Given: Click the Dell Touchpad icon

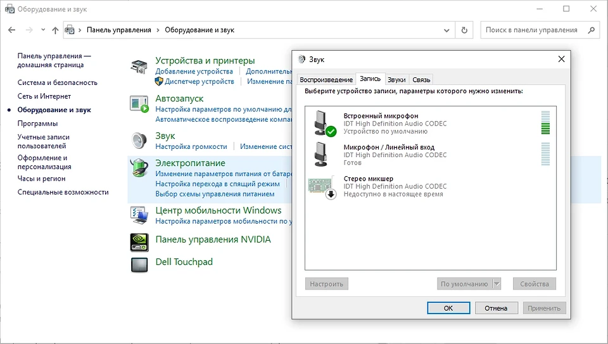Looking at the screenshot, I should tap(139, 264).
